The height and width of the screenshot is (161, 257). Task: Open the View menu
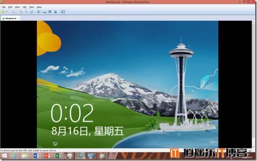(x=17, y=7)
